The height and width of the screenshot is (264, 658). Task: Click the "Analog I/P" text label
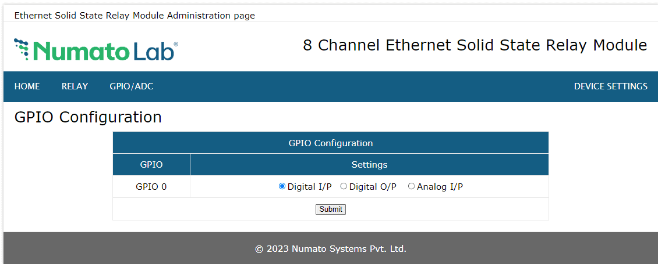point(440,187)
